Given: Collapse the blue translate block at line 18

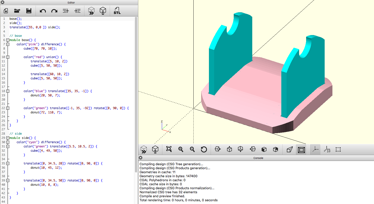Looking at the screenshot, I should click(8, 91).
